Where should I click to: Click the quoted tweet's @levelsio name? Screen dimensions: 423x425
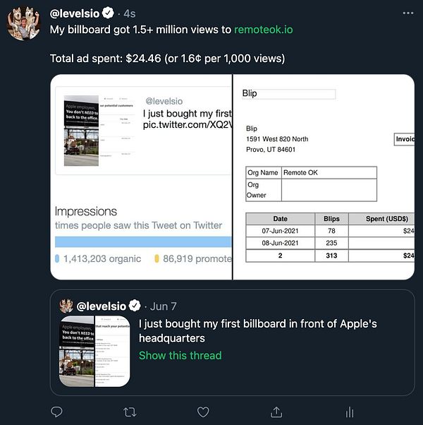pyautogui.click(x=100, y=306)
